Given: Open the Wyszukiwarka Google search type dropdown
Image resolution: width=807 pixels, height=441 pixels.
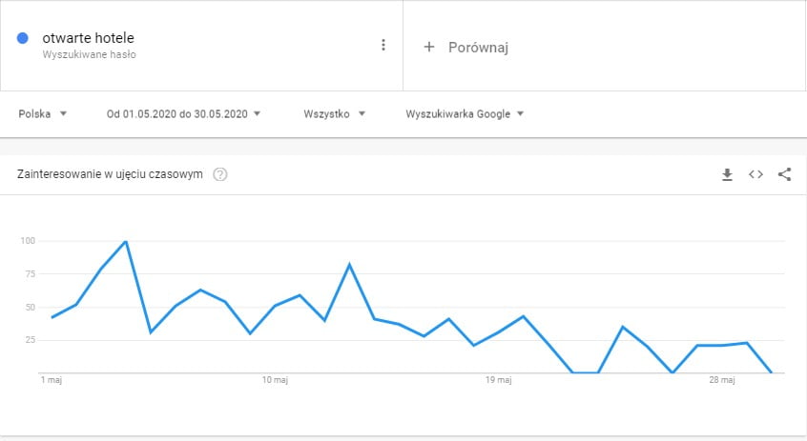Looking at the screenshot, I should 465,114.
